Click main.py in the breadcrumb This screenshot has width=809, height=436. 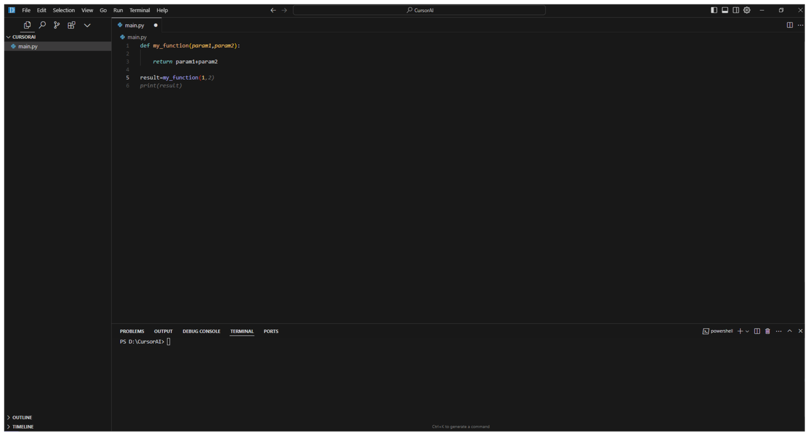click(x=137, y=37)
